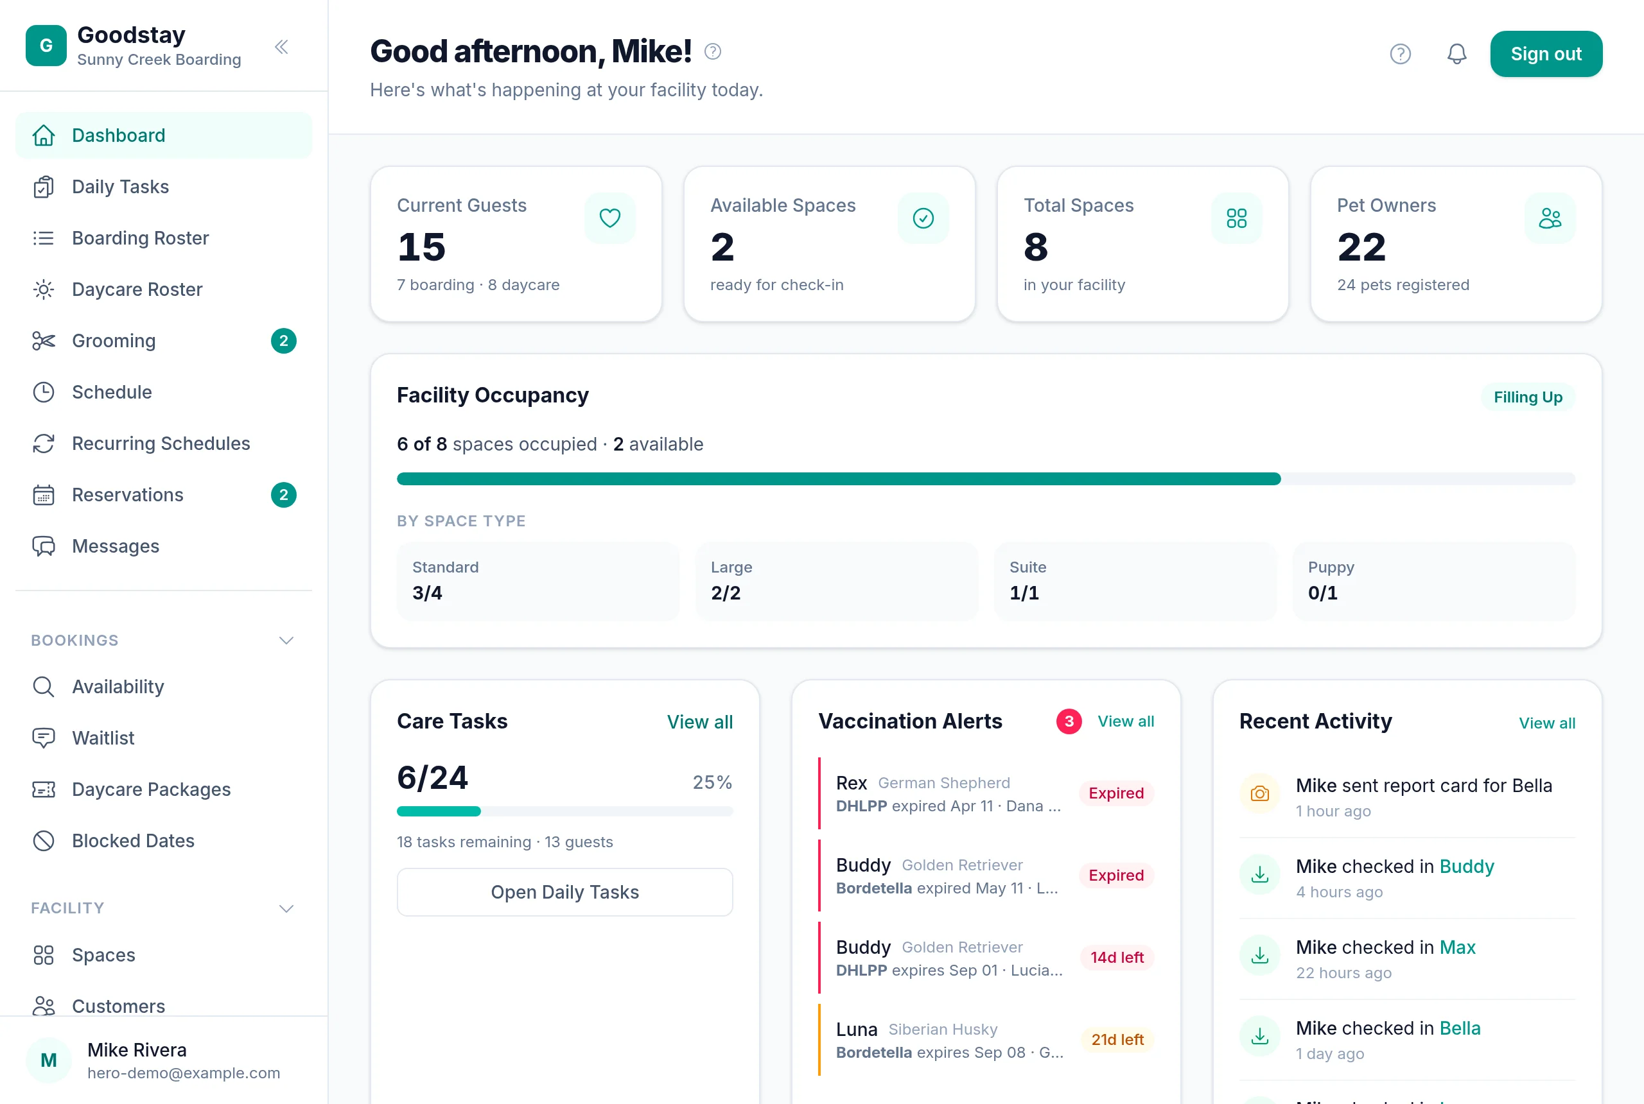1644x1104 pixels.
Task: Open the Boarding Roster page
Action: 163,238
